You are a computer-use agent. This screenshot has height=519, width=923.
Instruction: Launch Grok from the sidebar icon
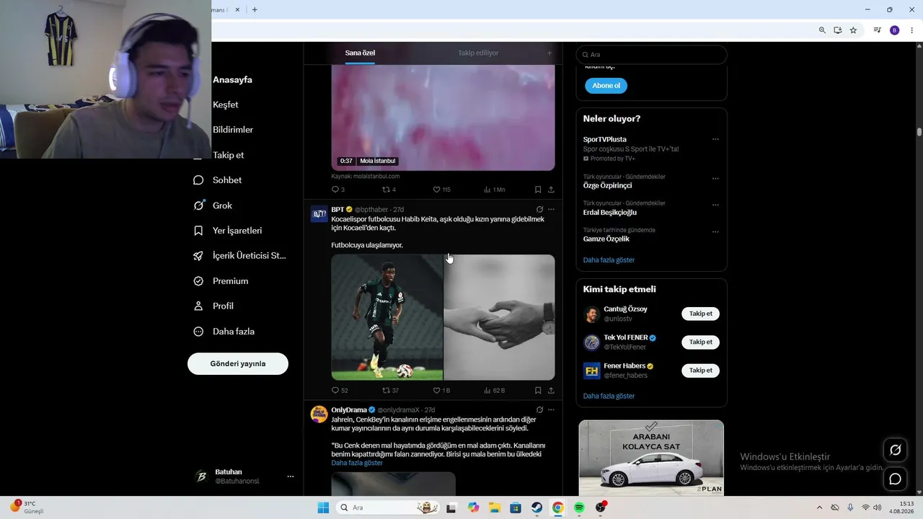(x=198, y=205)
